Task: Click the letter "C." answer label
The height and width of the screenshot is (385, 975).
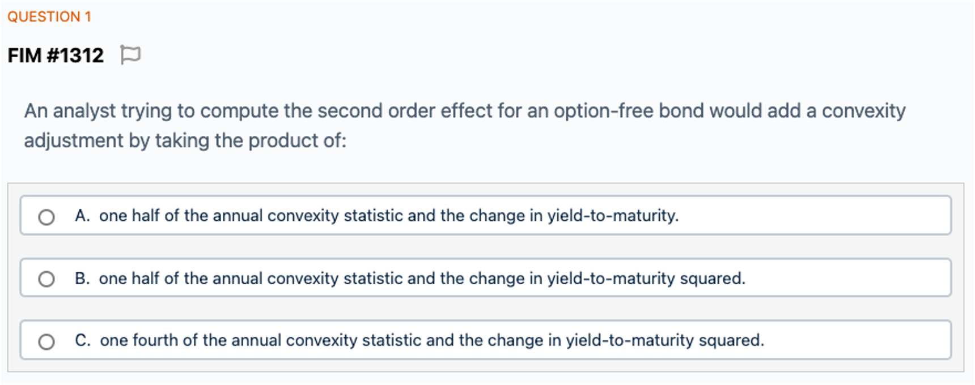Action: pos(83,340)
